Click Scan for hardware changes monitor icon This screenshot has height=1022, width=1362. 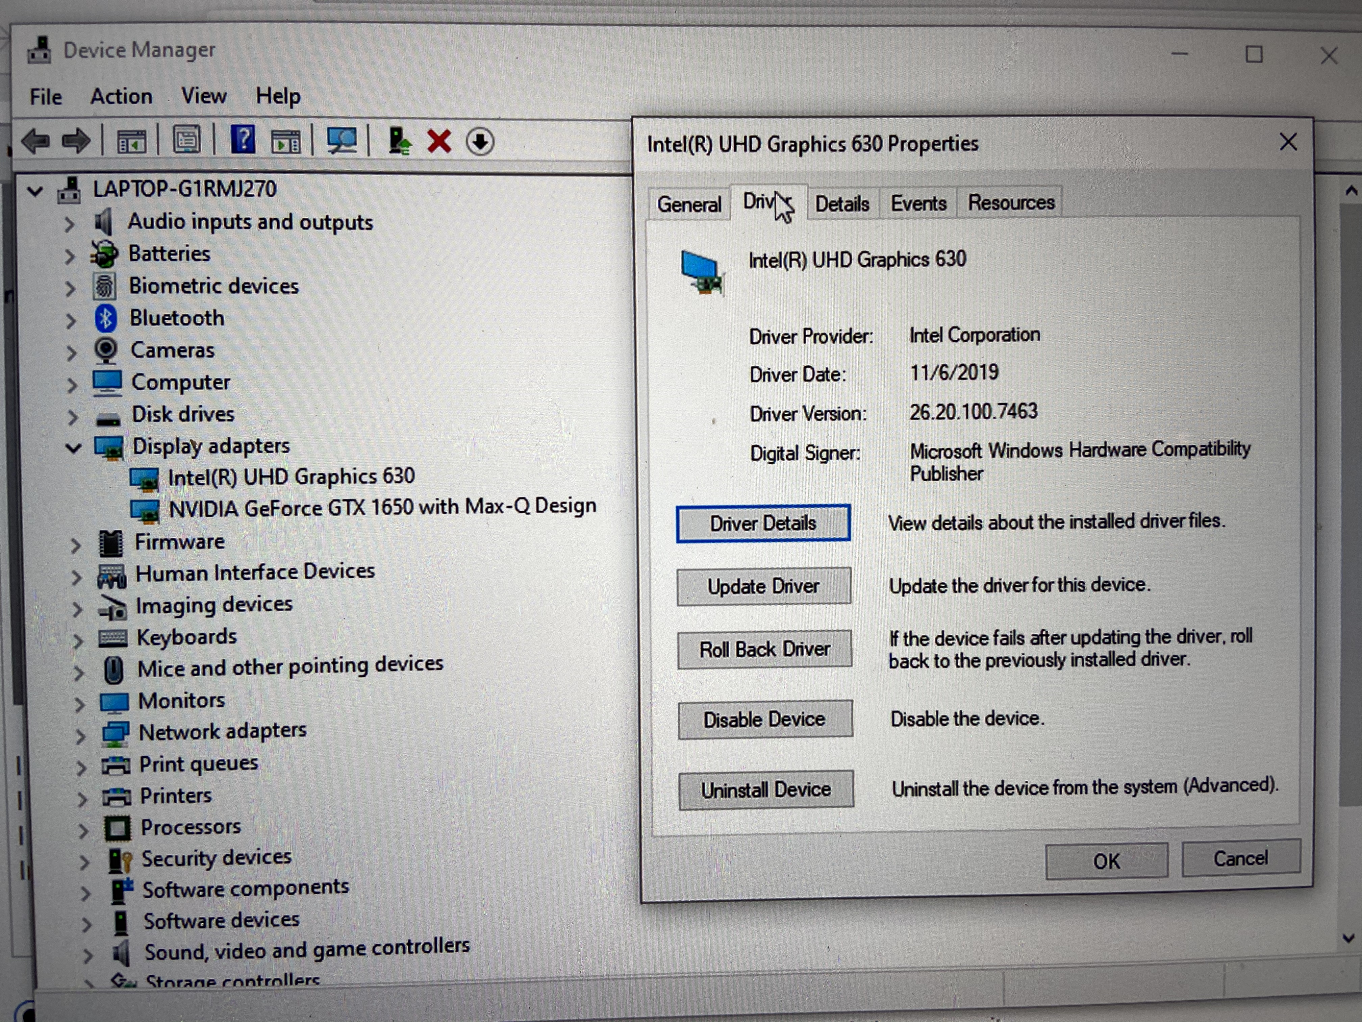341,141
